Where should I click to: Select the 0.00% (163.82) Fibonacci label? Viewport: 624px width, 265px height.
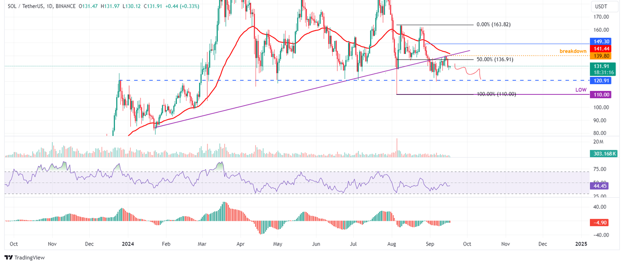tap(494, 24)
